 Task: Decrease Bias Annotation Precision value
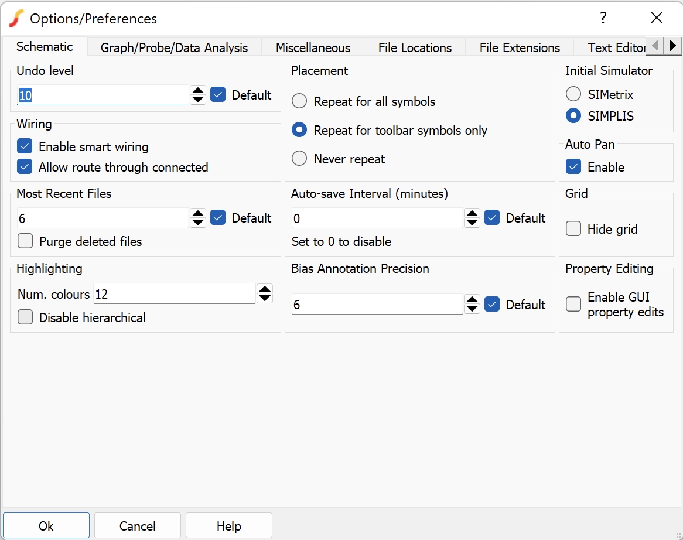tap(472, 309)
